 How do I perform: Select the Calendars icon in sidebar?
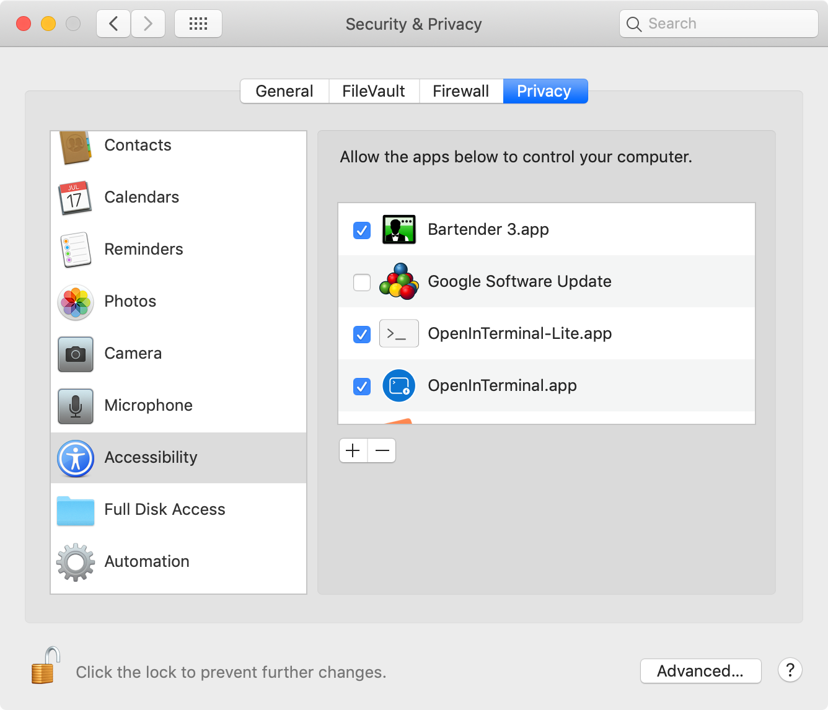(74, 198)
